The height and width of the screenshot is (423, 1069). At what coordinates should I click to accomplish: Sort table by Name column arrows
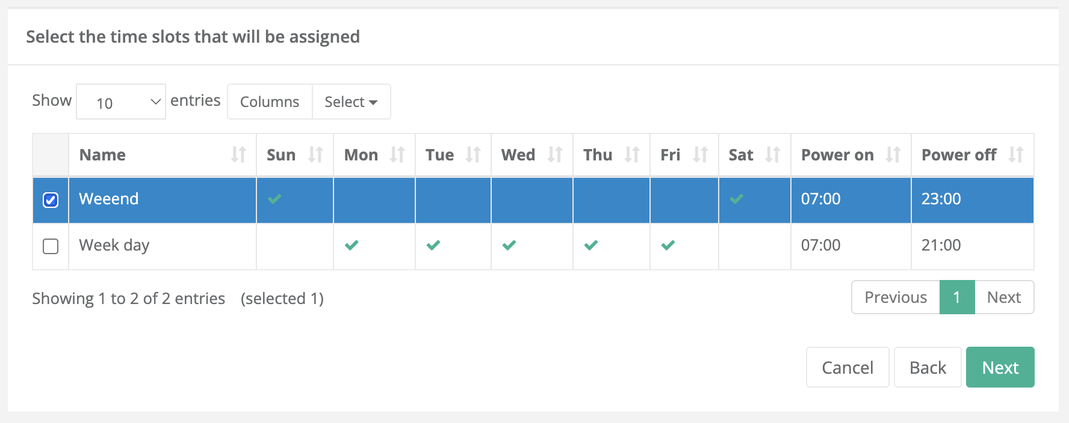[238, 155]
